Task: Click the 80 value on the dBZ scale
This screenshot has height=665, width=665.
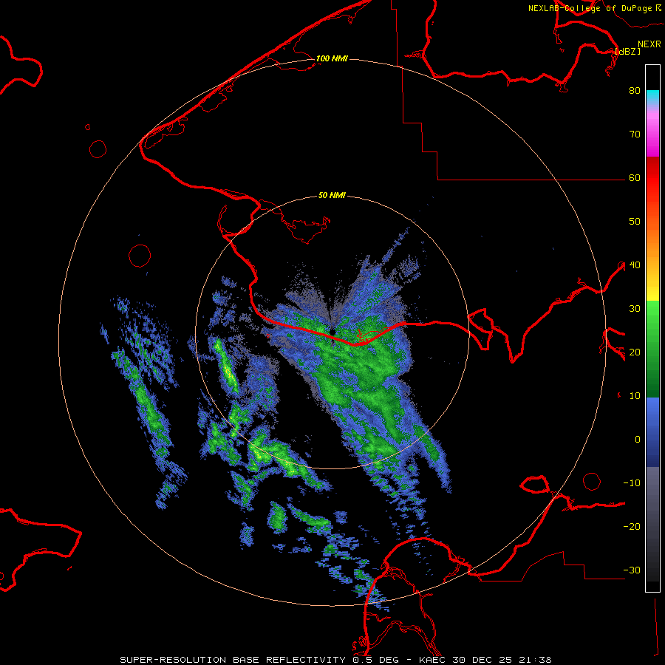Action: coord(635,90)
